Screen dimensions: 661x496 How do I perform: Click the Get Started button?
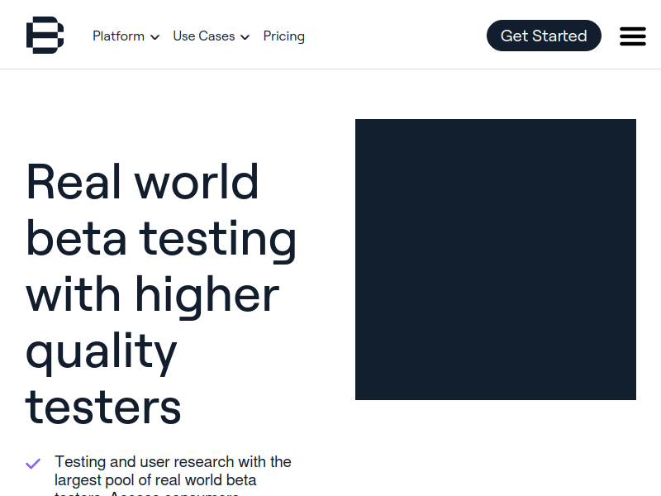click(544, 36)
